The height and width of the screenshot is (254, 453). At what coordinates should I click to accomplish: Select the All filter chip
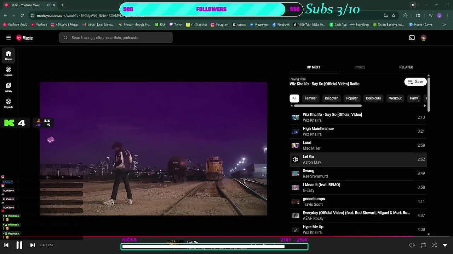[294, 98]
